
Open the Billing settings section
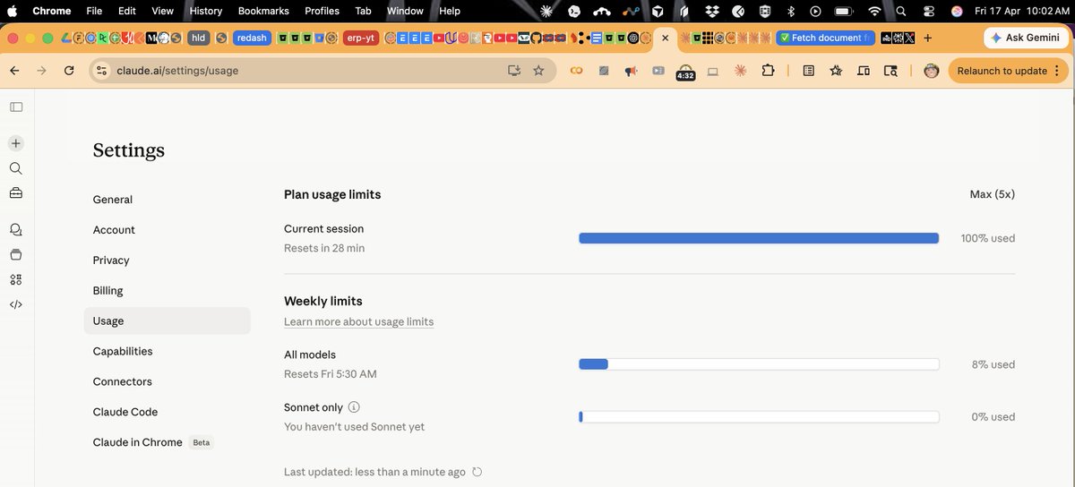[x=108, y=291]
